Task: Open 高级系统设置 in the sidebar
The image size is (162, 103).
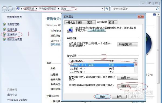Action: point(15,39)
